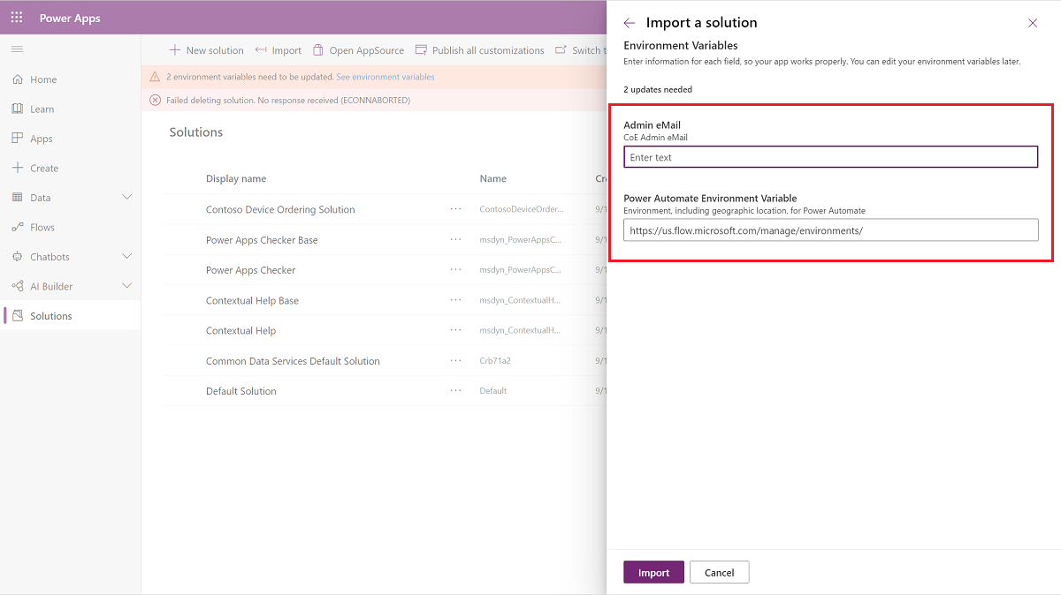The image size is (1061, 595).
Task: Click the AI Builder icon
Action: [x=18, y=286]
